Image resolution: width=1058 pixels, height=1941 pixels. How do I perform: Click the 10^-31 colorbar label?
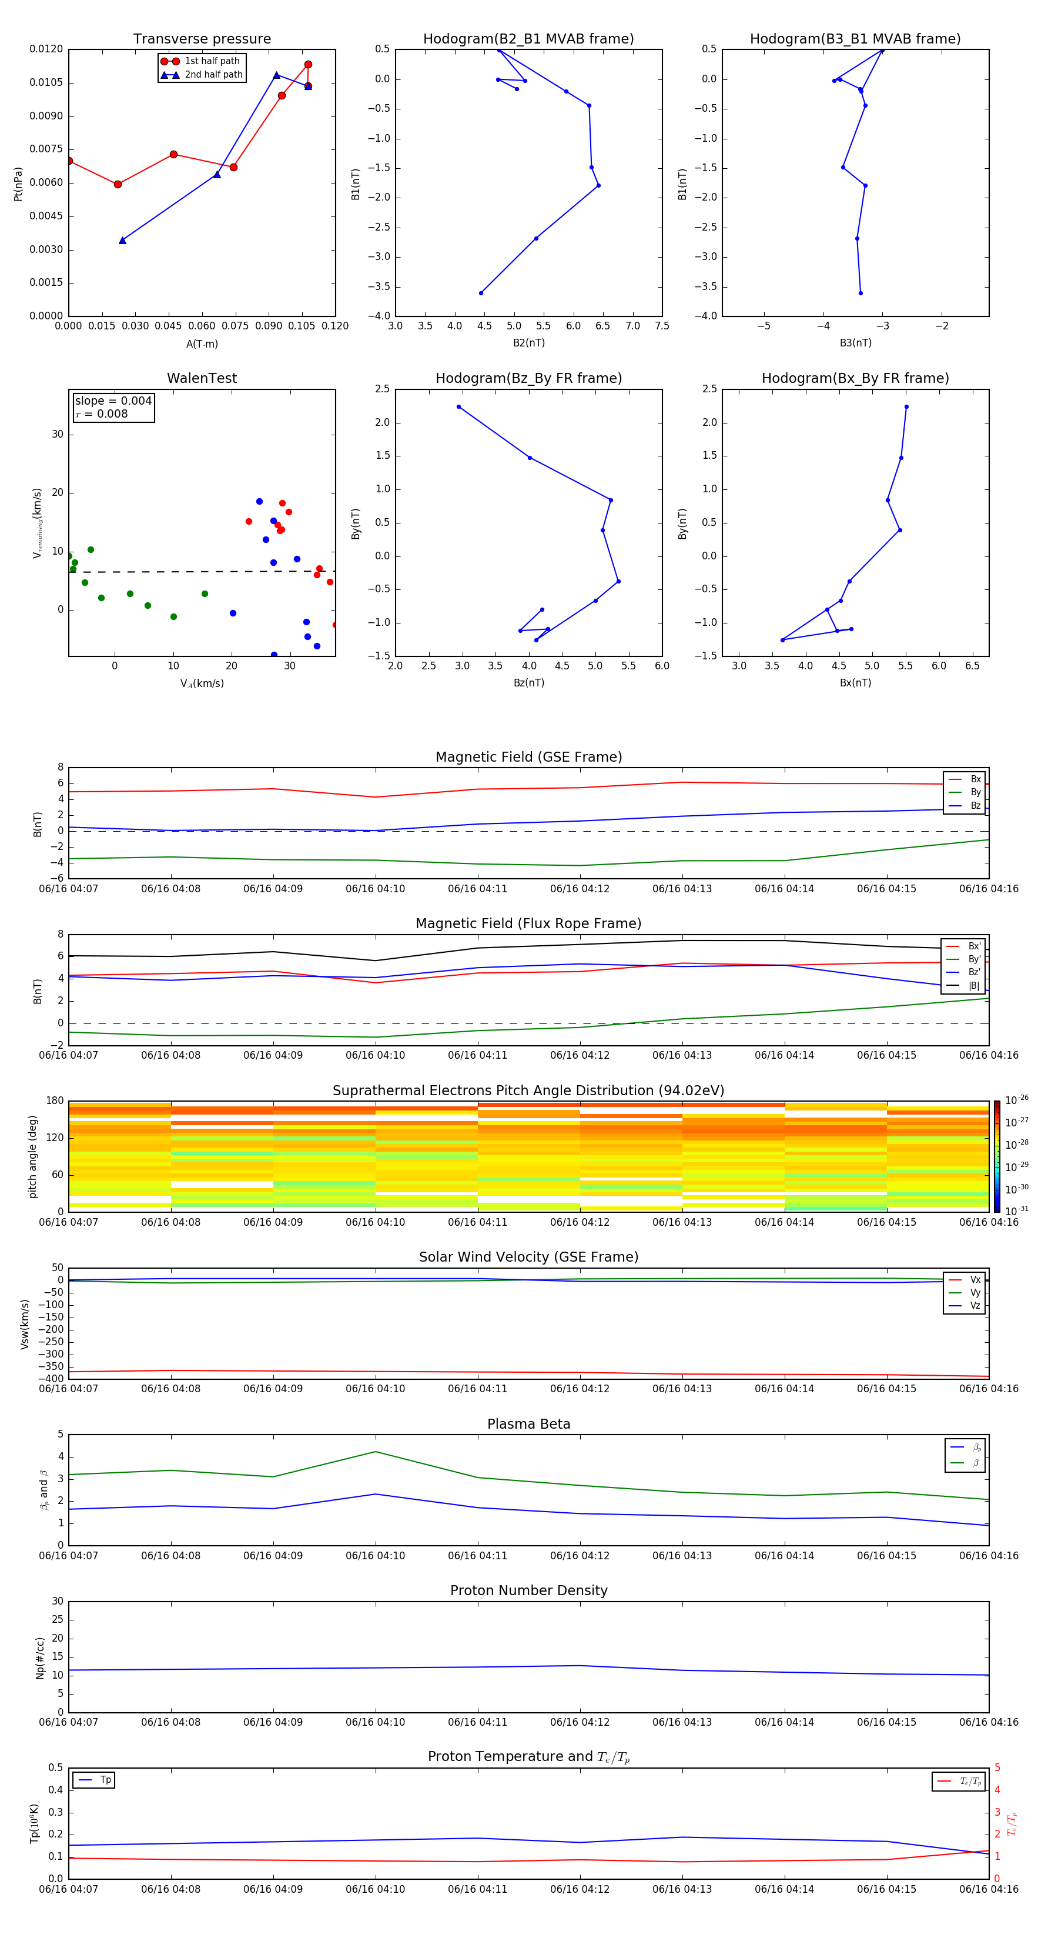tap(1017, 1211)
